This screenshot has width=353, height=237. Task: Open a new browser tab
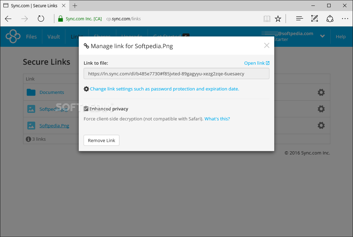point(75,6)
